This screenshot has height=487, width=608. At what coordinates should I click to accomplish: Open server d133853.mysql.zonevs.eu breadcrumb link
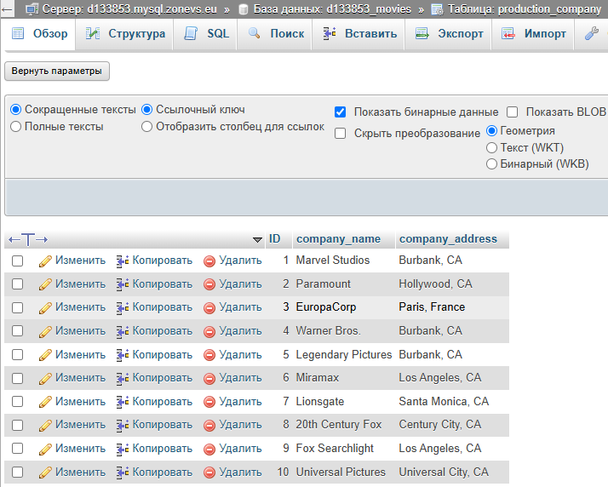[x=129, y=9]
